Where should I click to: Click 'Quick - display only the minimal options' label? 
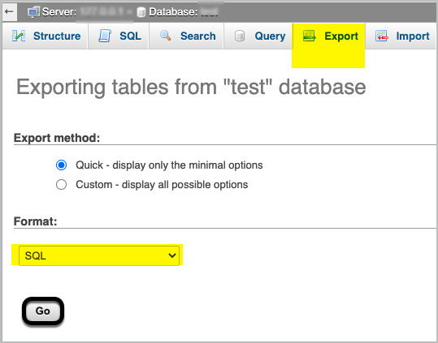coord(169,165)
